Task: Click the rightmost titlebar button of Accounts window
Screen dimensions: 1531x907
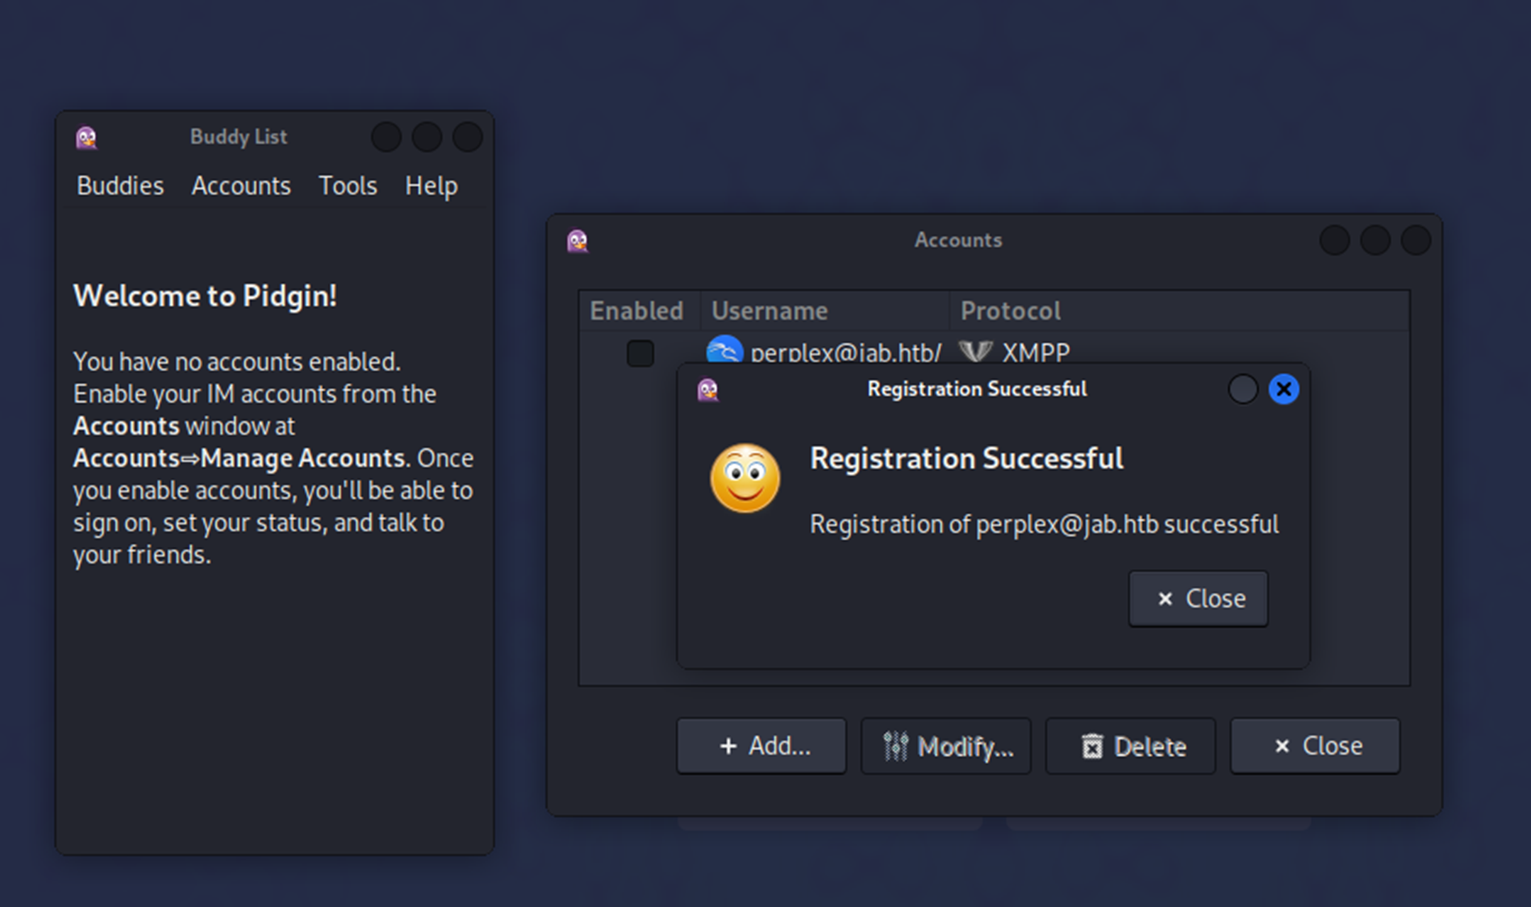Action: tap(1416, 240)
